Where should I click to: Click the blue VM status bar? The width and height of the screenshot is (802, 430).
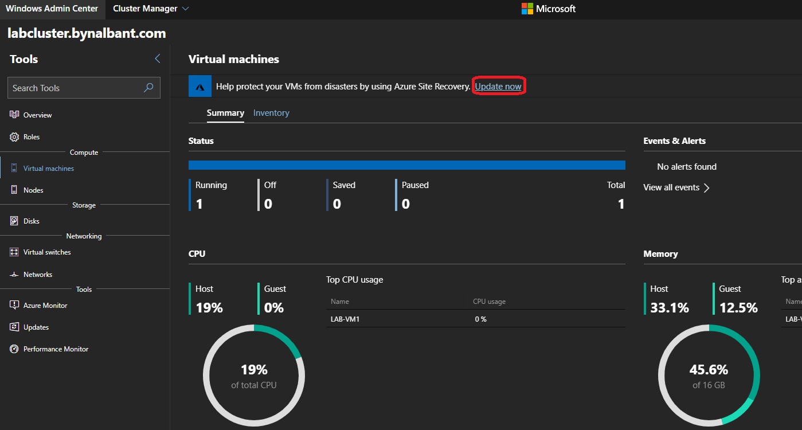[407, 165]
